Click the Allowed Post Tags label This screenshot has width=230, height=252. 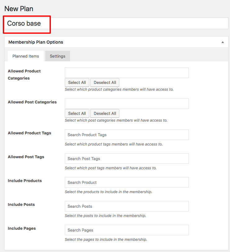point(26,157)
